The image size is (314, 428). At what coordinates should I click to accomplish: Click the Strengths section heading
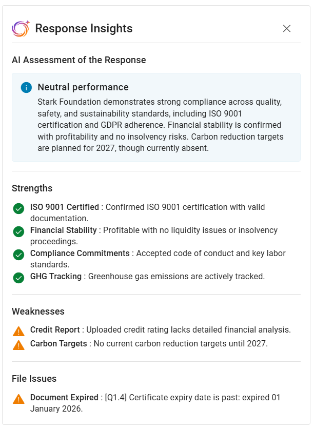coord(32,188)
